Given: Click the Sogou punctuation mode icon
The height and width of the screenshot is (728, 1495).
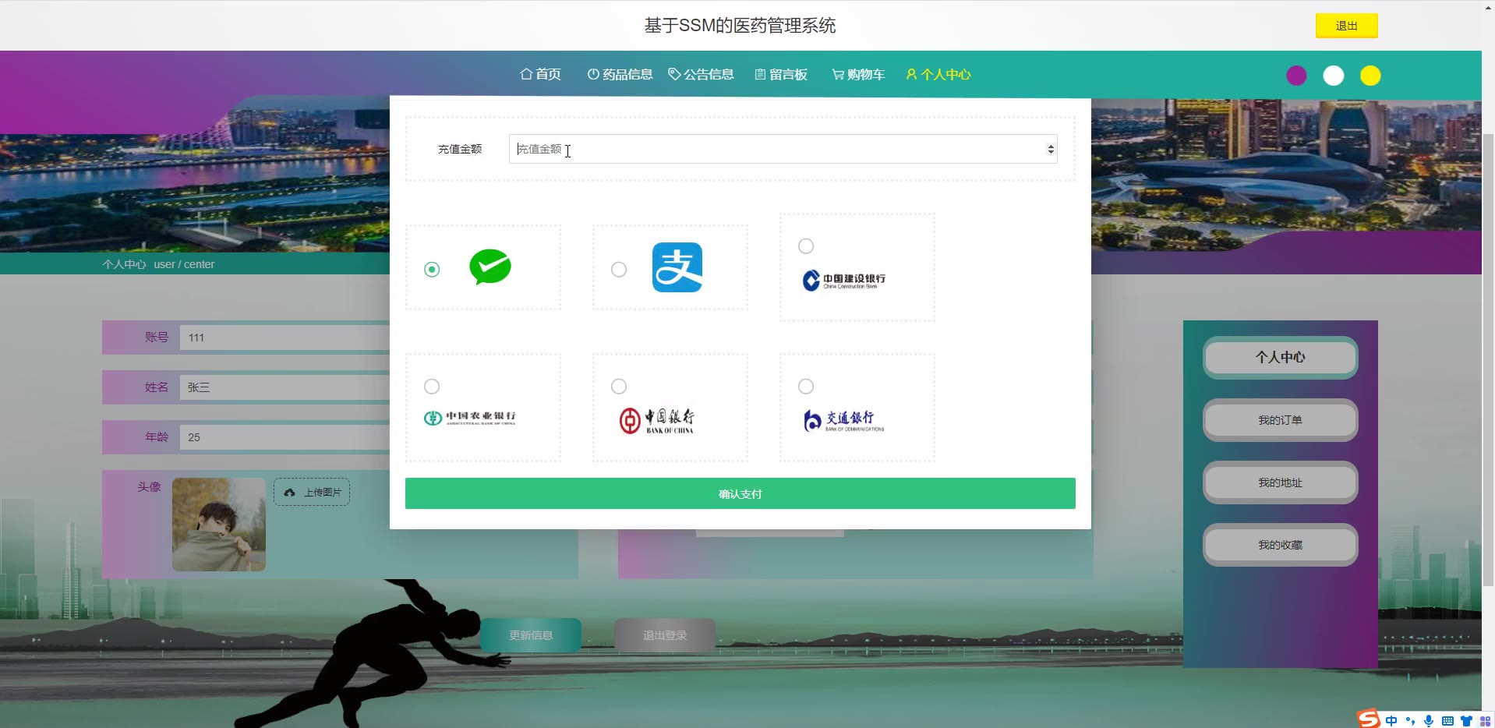Looking at the screenshot, I should (x=1410, y=721).
